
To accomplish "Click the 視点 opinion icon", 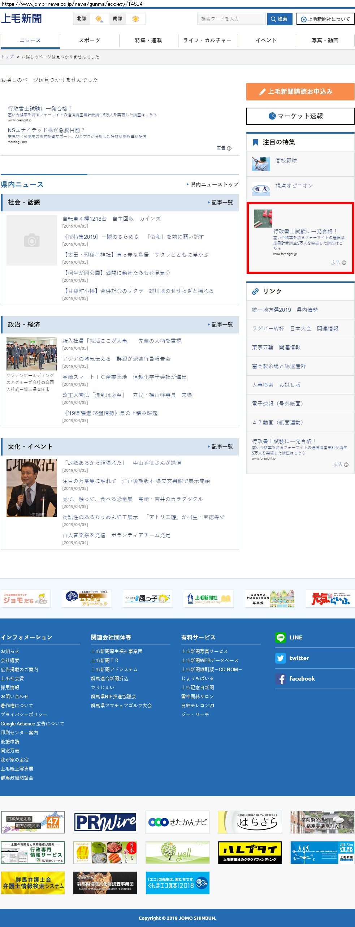I will (261, 189).
